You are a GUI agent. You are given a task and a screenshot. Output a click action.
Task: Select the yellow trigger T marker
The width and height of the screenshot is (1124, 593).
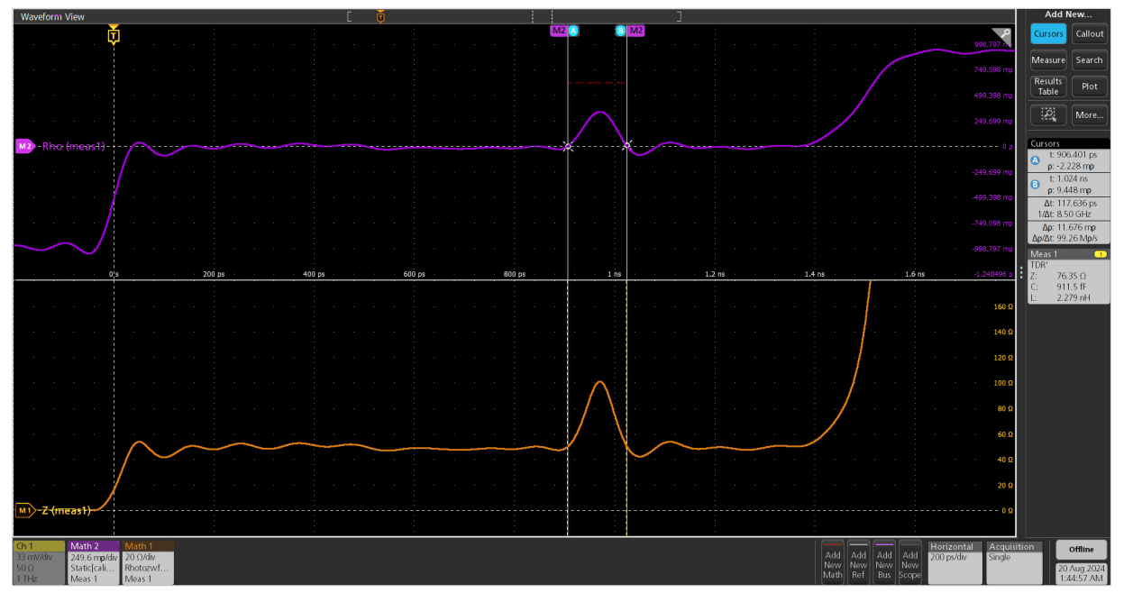(114, 37)
